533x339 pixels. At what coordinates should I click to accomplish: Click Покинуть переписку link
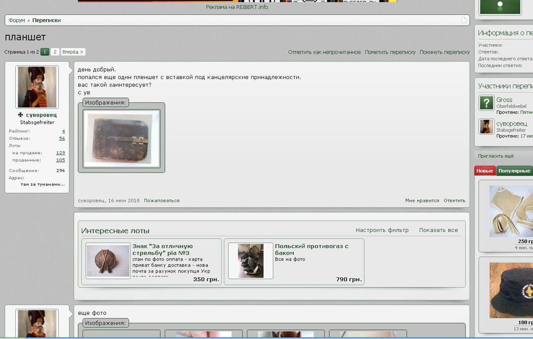pyautogui.click(x=444, y=52)
